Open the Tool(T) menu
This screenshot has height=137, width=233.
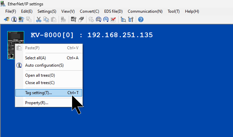tap(174, 11)
